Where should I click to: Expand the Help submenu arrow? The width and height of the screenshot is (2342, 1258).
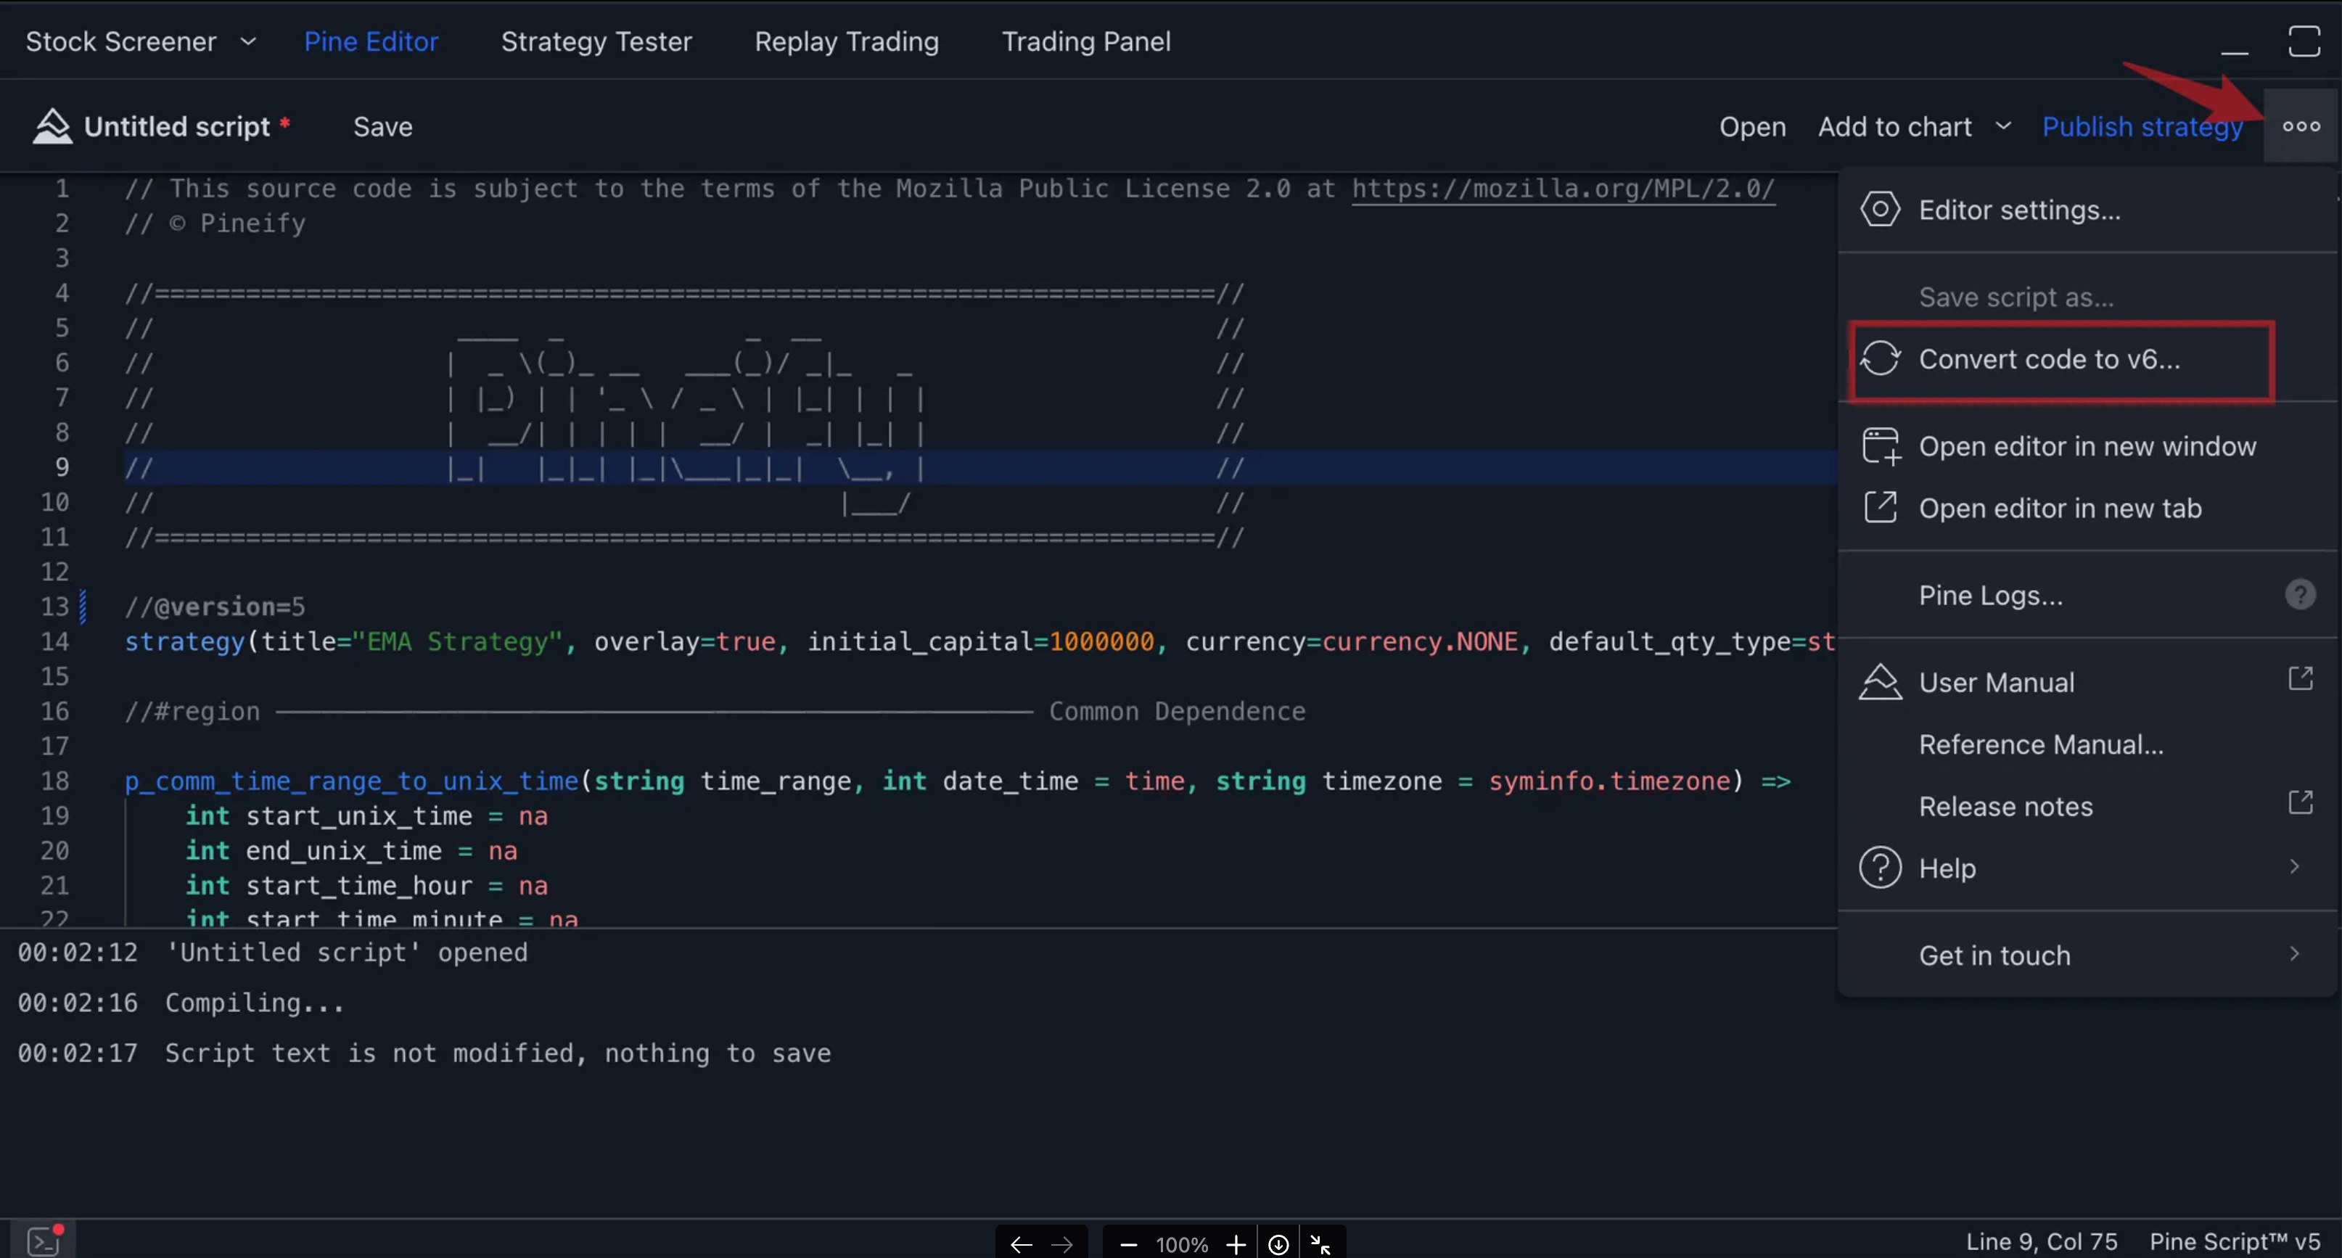(2294, 867)
